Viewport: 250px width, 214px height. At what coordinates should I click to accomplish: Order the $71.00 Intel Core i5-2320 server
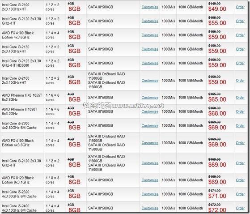pos(240,194)
